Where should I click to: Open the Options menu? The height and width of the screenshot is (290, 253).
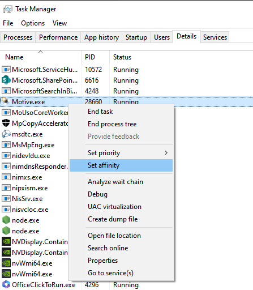pos(33,23)
